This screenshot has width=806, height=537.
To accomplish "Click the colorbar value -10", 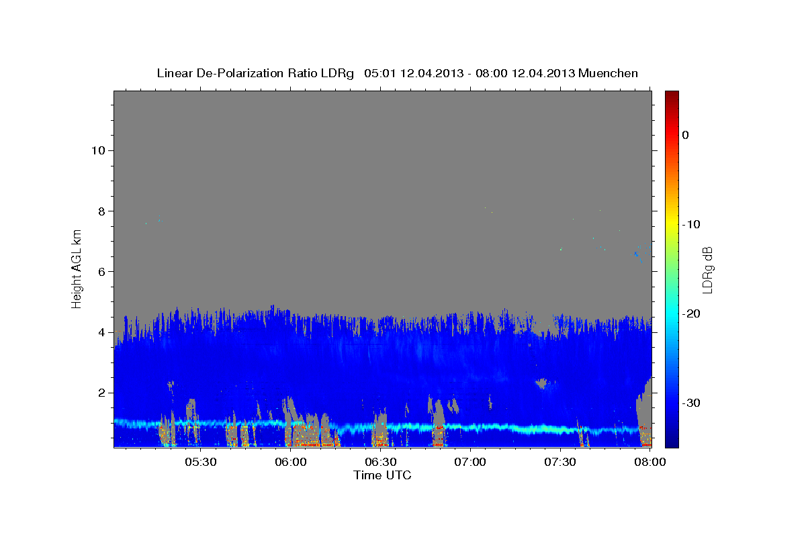I will (x=692, y=224).
